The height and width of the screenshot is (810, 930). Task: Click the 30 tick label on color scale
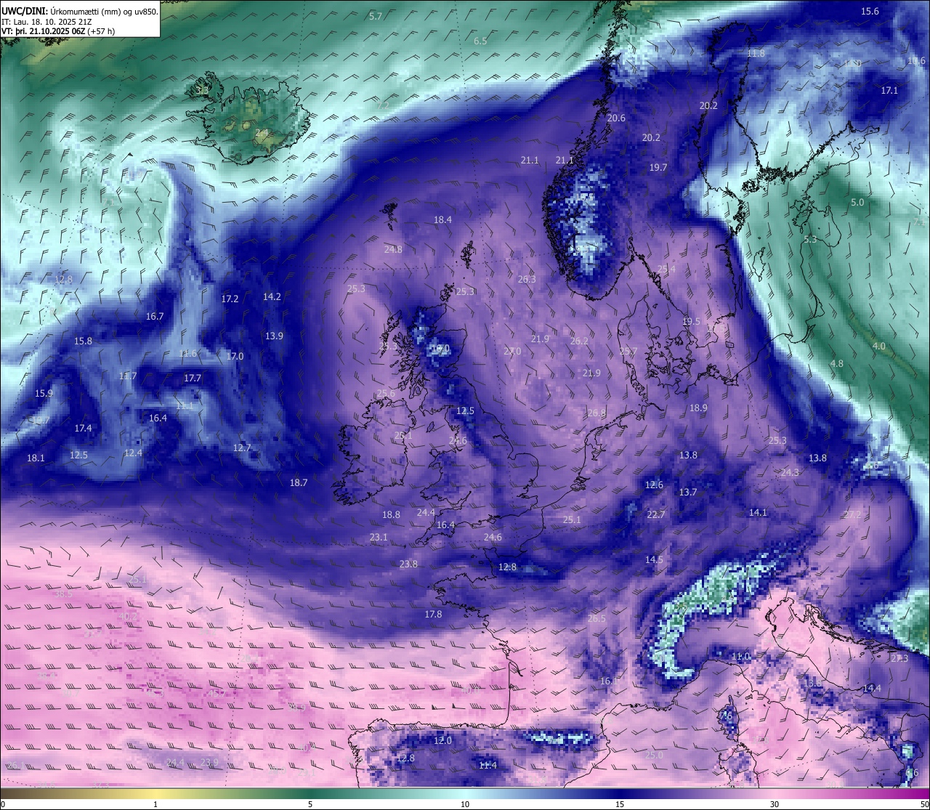click(x=775, y=804)
